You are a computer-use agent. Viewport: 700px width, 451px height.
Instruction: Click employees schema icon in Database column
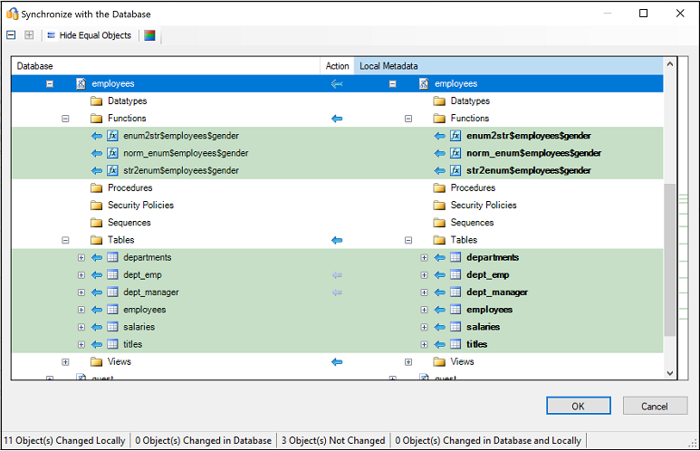80,84
